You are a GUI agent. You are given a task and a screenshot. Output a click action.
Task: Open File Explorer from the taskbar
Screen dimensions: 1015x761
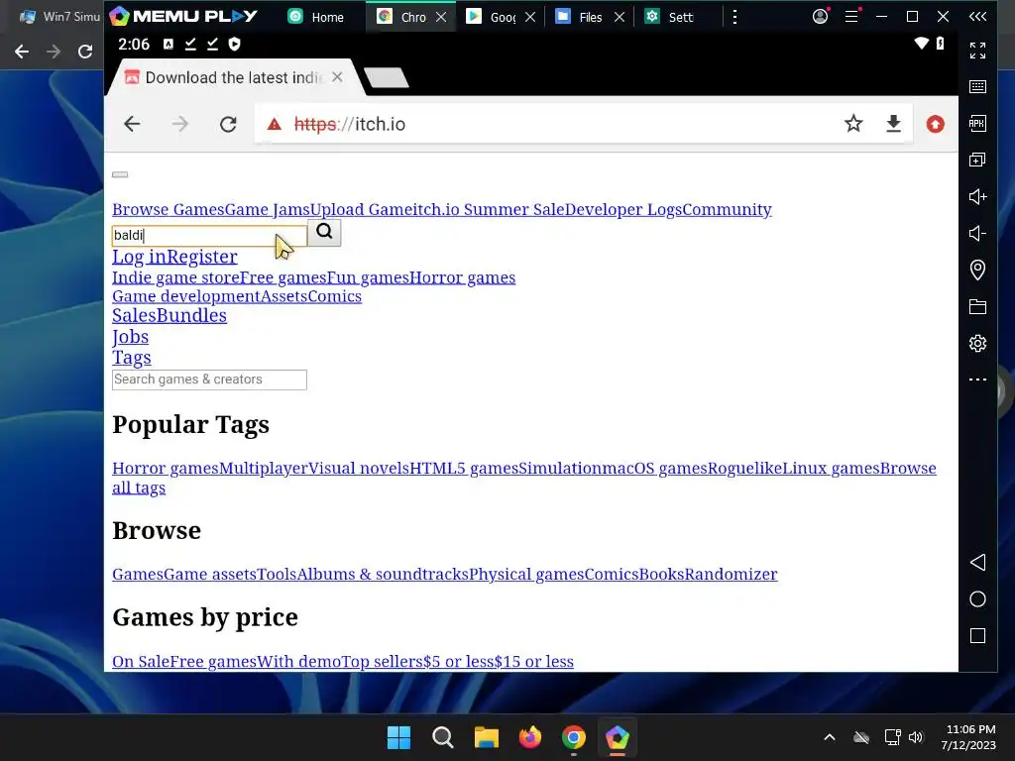pos(486,737)
